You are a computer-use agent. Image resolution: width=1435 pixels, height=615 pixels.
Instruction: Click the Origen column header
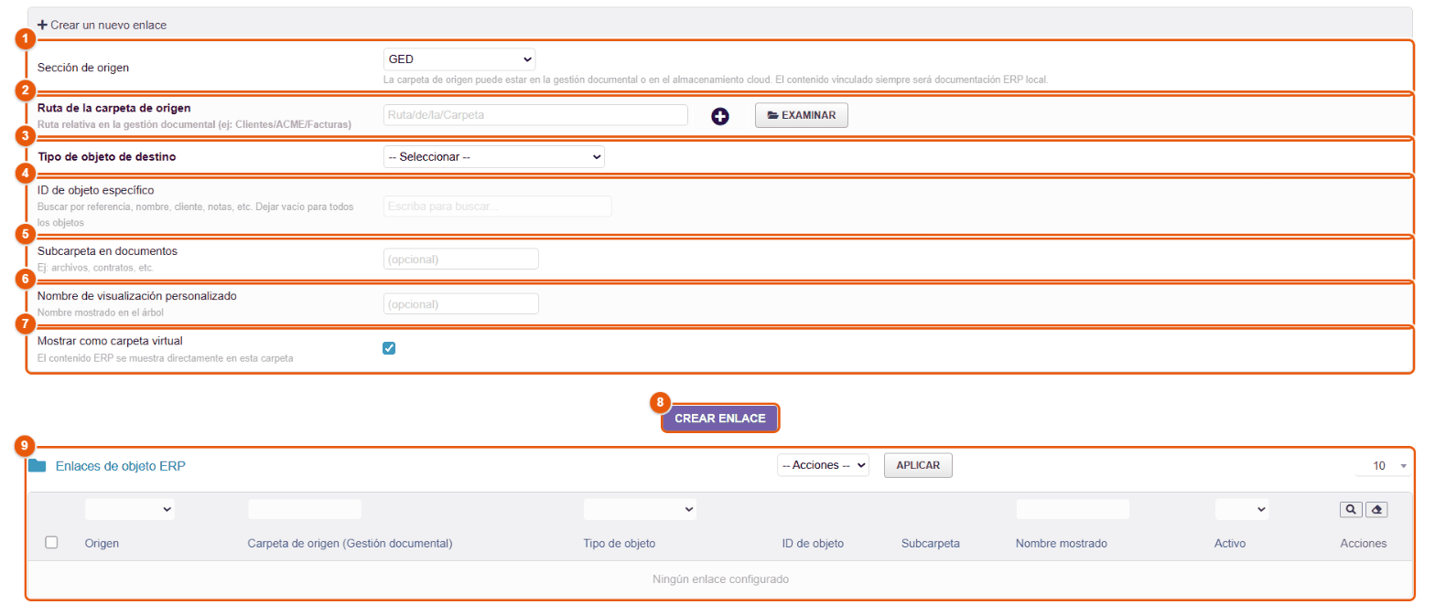(x=102, y=543)
